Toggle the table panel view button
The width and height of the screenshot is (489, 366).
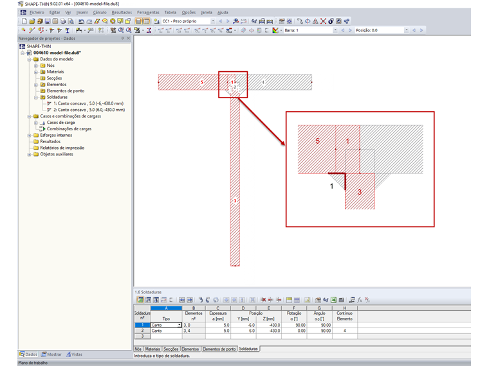click(146, 21)
